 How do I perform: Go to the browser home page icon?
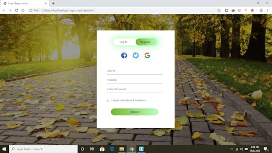[x=23, y=10]
